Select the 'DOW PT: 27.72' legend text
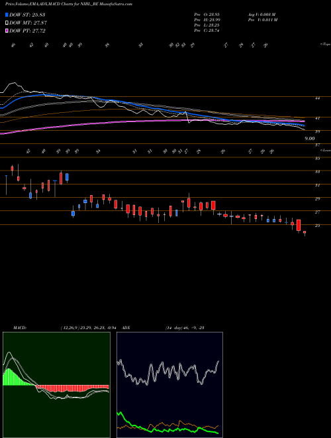 [27, 31]
